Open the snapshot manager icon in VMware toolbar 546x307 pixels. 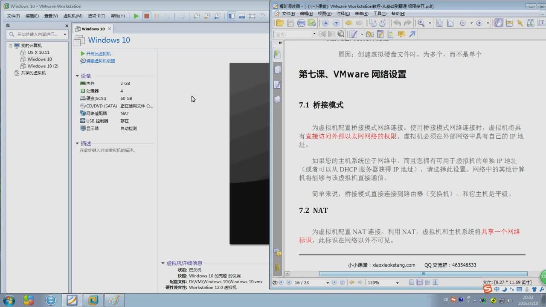click(217, 16)
